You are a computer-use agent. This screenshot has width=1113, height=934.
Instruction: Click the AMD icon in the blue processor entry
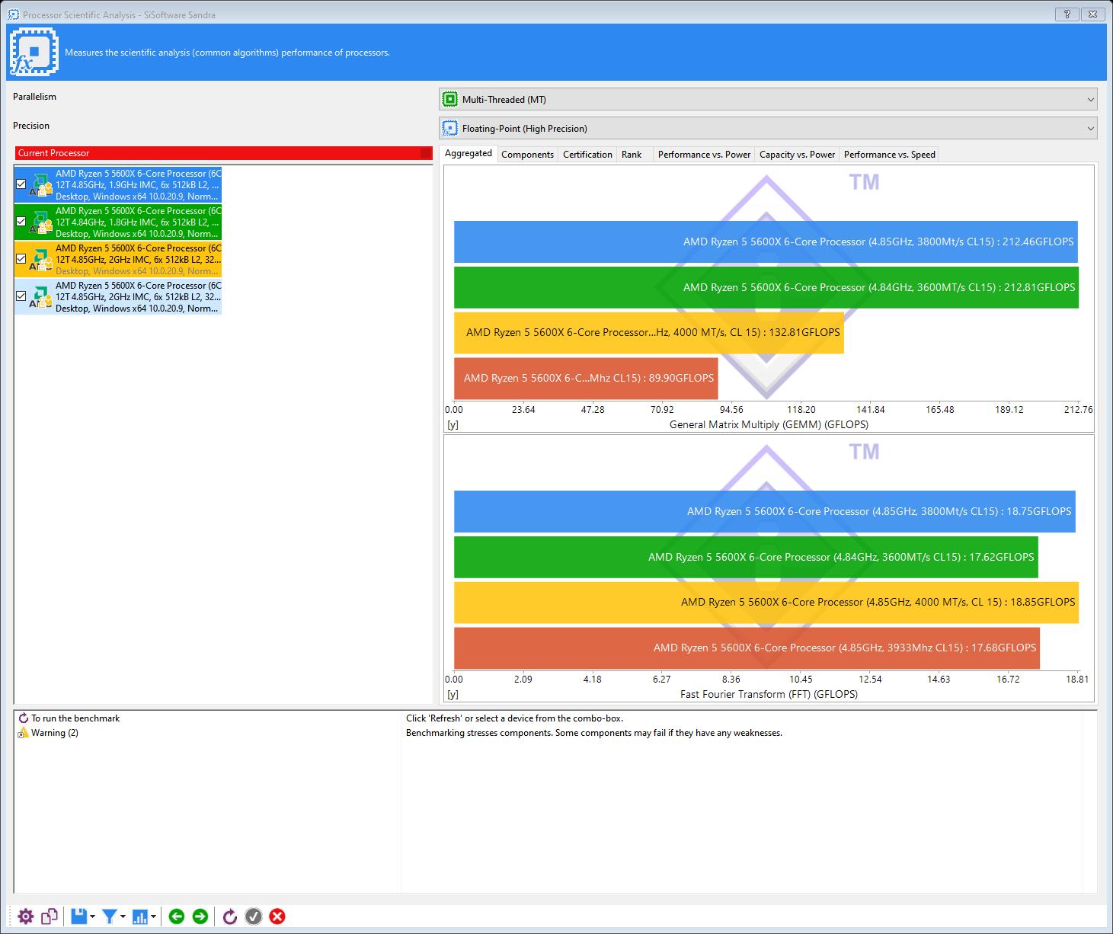(x=41, y=185)
